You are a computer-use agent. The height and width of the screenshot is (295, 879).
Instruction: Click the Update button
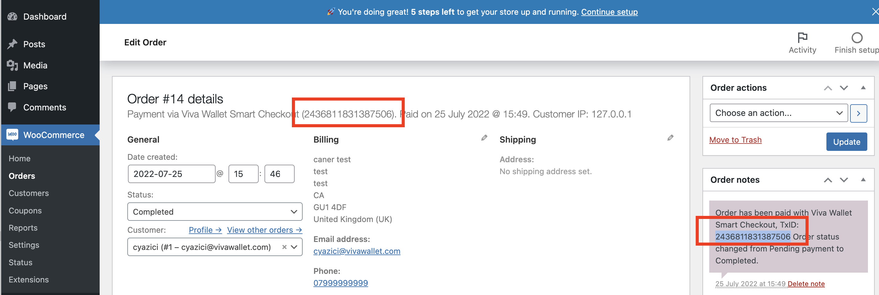pos(847,142)
